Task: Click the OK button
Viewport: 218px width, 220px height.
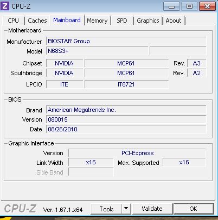Action: pyautogui.click(x=194, y=209)
